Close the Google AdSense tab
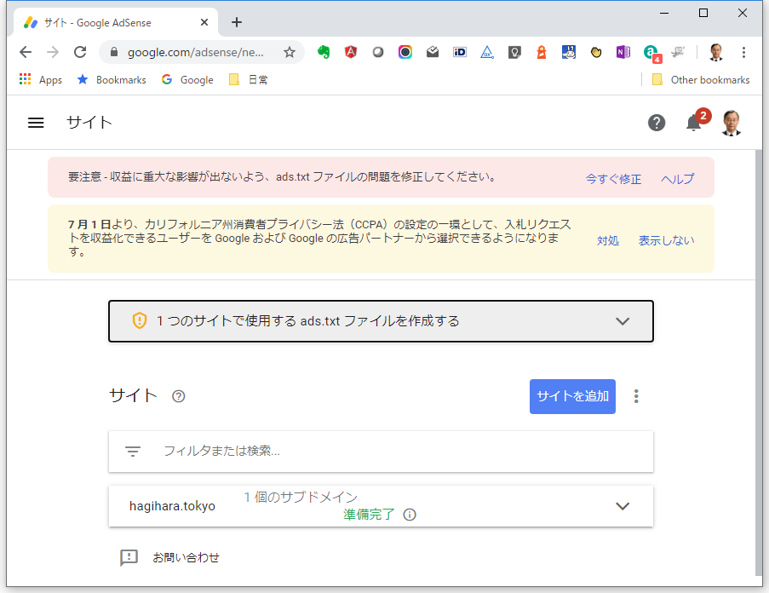Image resolution: width=769 pixels, height=593 pixels. point(204,22)
